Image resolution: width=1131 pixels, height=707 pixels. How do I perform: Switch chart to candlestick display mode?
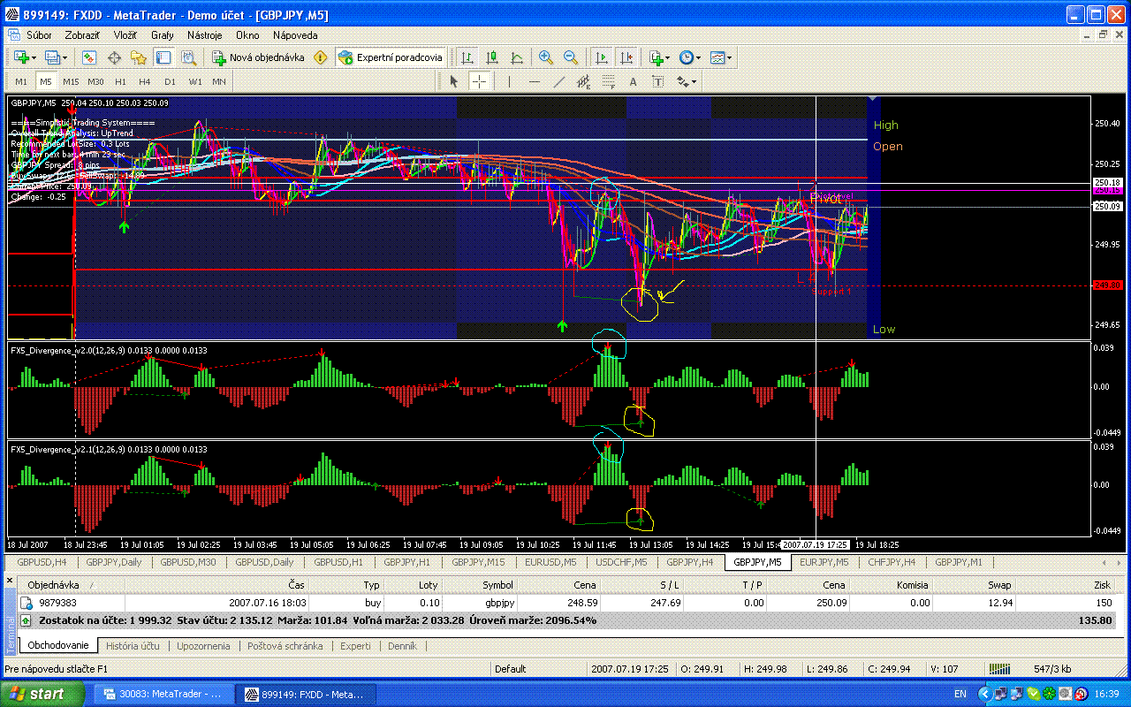tap(492, 57)
